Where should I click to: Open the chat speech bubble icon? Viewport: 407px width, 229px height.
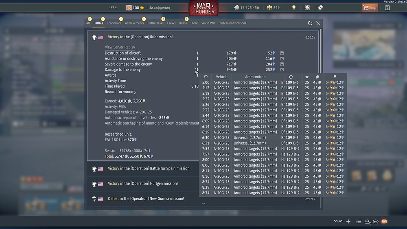tap(376, 221)
